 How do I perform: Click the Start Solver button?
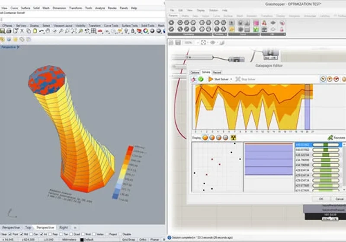pos(218,79)
